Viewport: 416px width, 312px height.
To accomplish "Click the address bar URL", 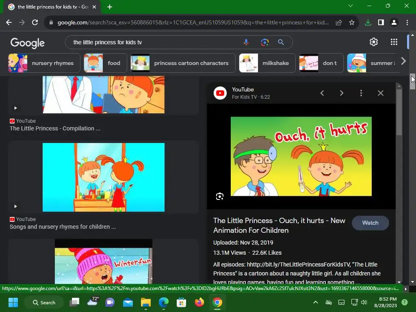I will (x=193, y=23).
